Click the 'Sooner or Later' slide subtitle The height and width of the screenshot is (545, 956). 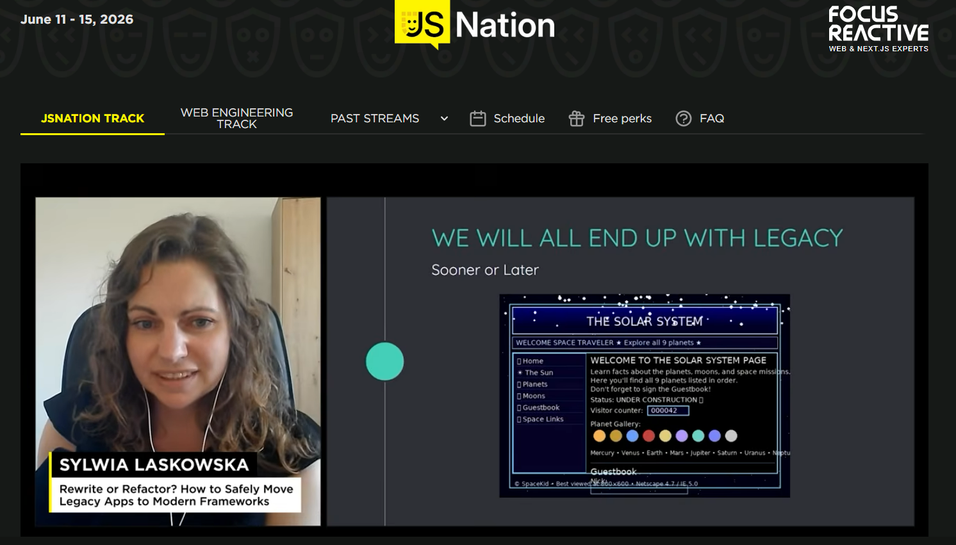(x=485, y=270)
